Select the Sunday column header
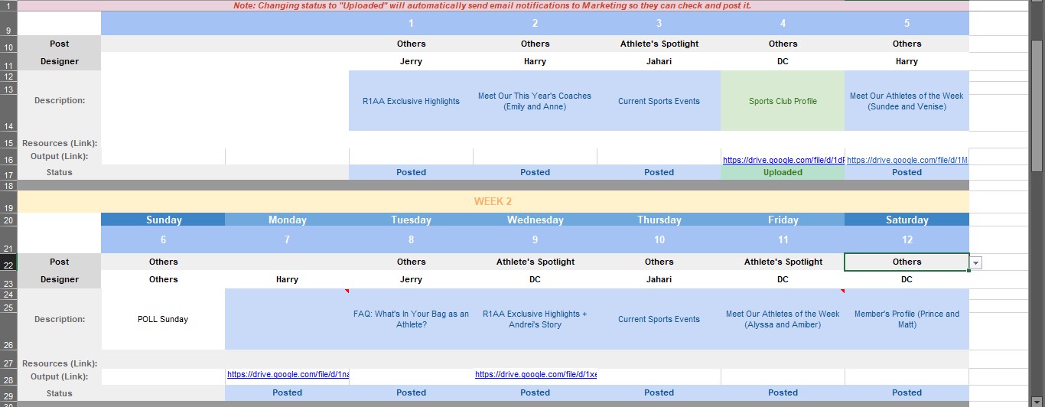Screen dimensions: 1045x407 pos(164,220)
